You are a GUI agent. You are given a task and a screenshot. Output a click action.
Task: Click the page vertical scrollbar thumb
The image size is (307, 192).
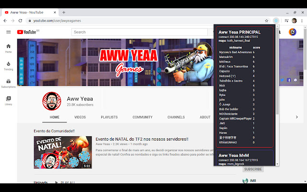(305, 49)
